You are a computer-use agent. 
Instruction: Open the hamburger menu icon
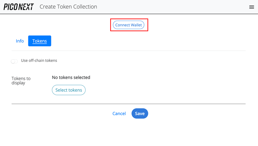tap(252, 7)
